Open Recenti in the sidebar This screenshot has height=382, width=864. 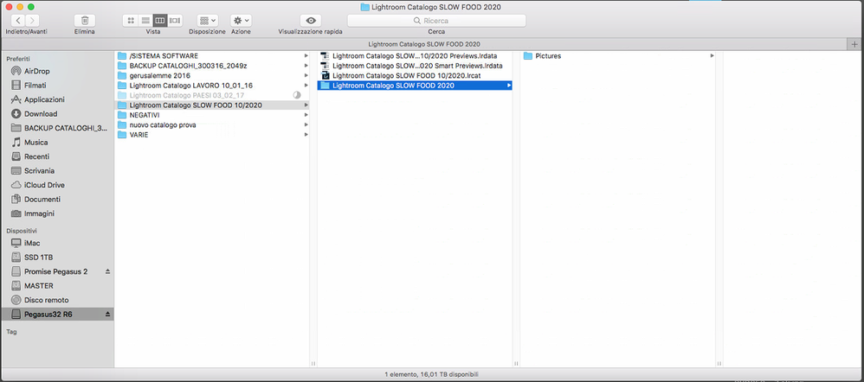click(x=57, y=157)
